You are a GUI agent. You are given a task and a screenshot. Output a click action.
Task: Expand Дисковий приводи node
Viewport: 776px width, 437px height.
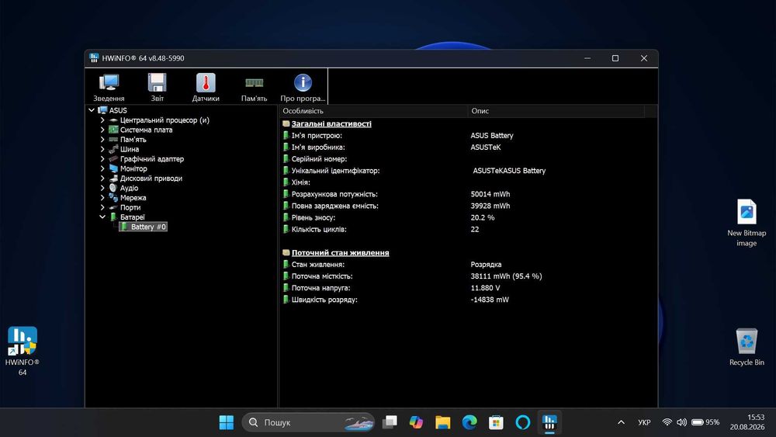(102, 179)
